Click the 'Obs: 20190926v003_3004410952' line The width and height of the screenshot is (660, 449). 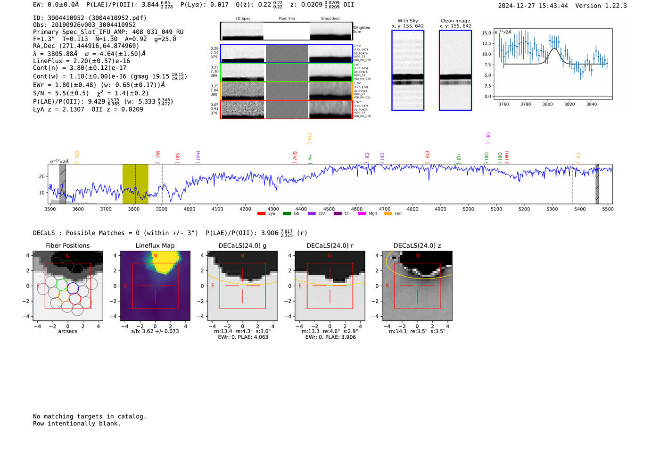pyautogui.click(x=84, y=25)
